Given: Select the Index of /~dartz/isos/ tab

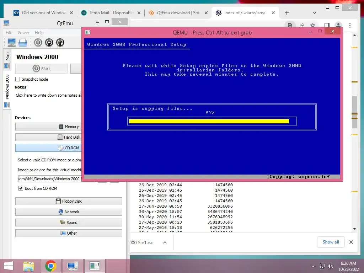Looking at the screenshot, I should pos(244,13).
